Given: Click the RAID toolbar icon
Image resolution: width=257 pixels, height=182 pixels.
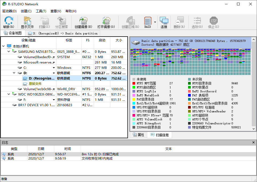Looking at the screenshot, I should click(147, 21).
